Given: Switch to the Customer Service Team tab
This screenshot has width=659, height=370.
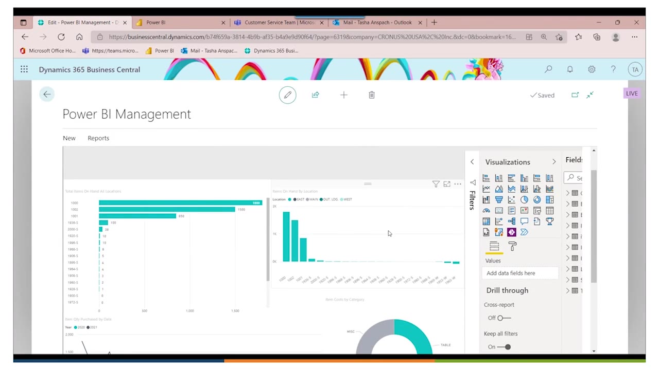Looking at the screenshot, I should [279, 23].
